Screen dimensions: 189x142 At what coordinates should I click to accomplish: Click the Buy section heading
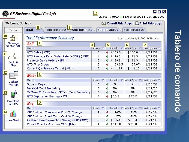click(x=30, y=104)
